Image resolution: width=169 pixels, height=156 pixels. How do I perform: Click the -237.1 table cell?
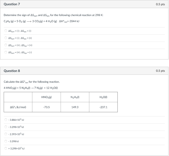103,107
